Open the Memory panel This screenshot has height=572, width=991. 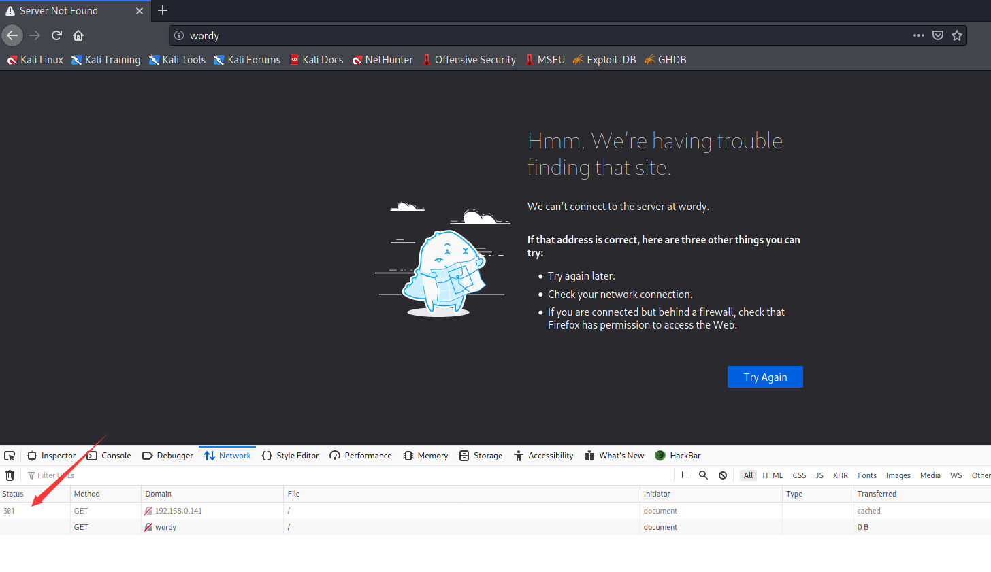coord(425,456)
